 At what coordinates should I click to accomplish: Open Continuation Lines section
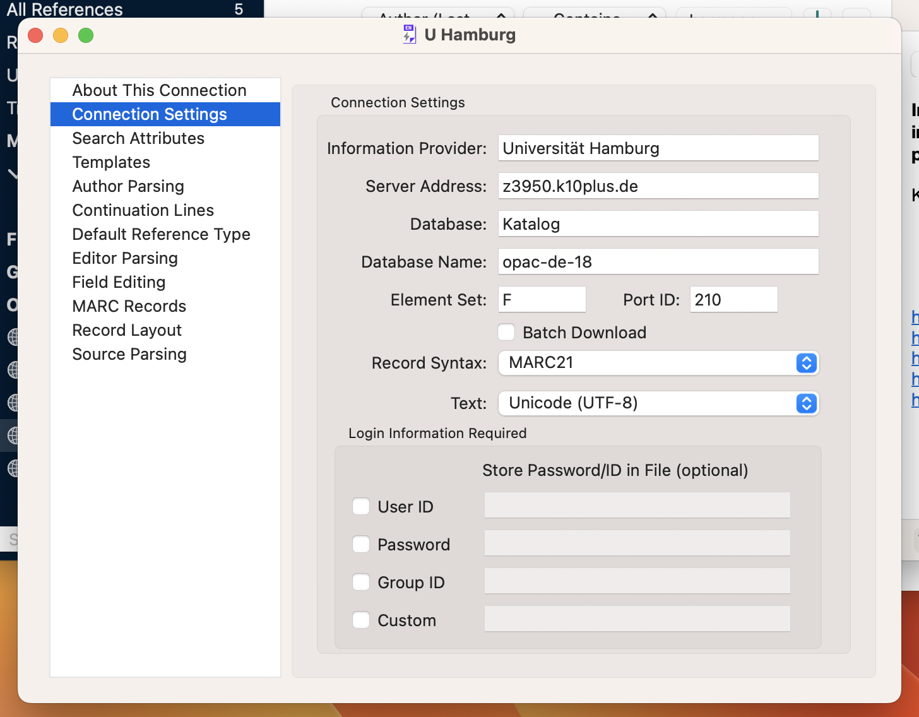pyautogui.click(x=165, y=210)
